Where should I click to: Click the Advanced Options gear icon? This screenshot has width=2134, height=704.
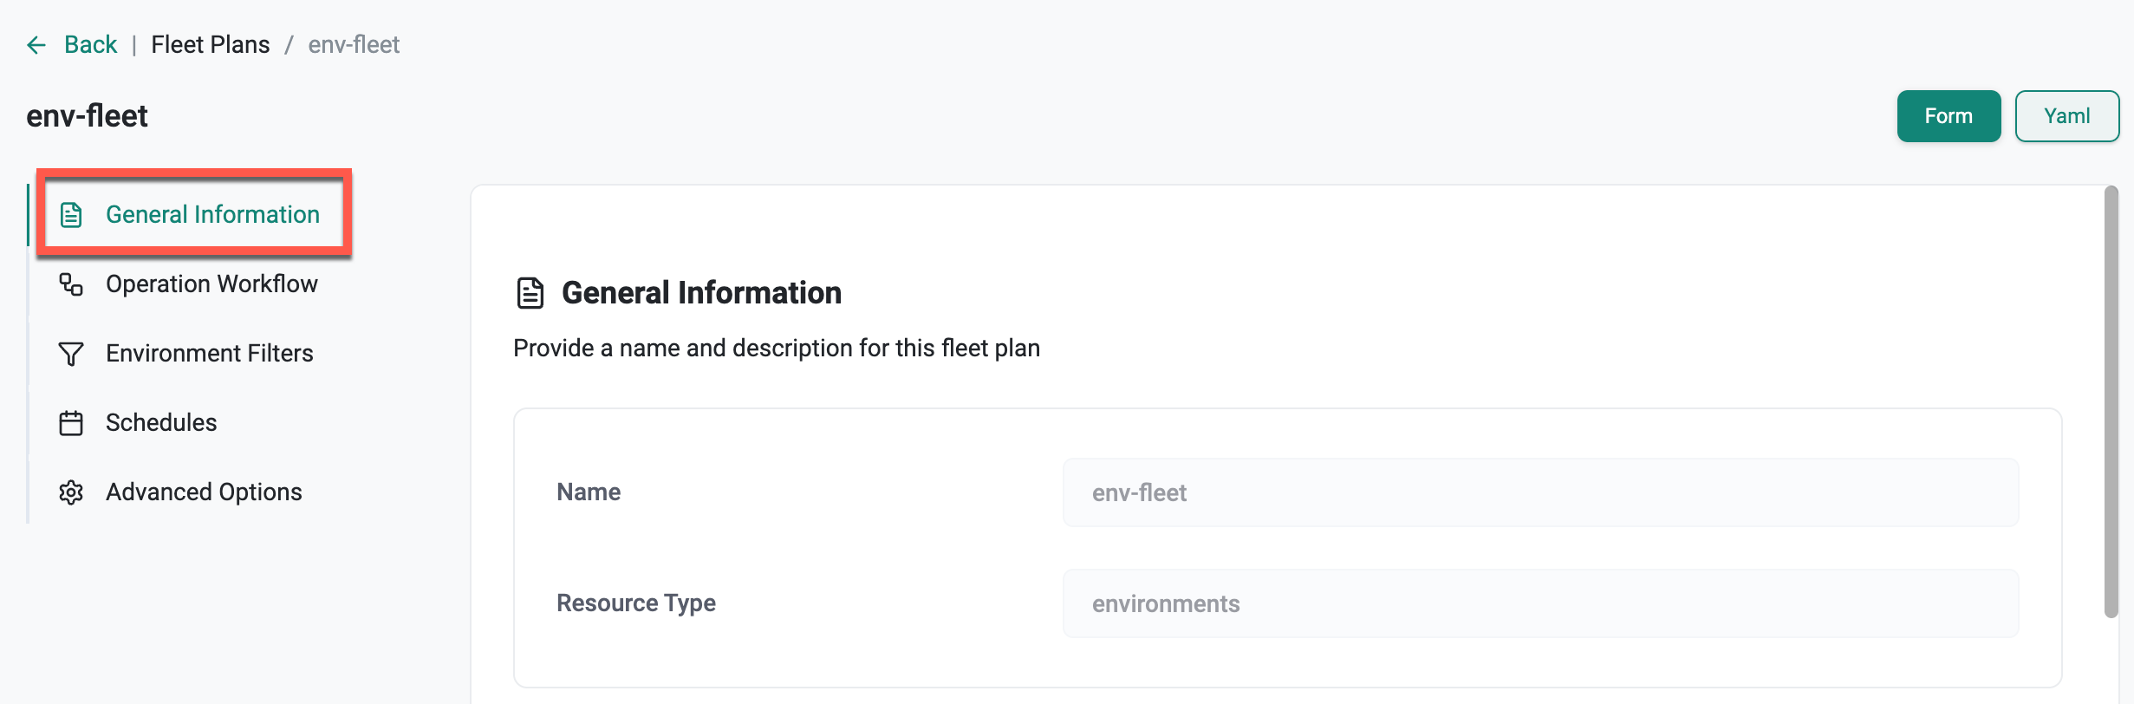coord(71,492)
